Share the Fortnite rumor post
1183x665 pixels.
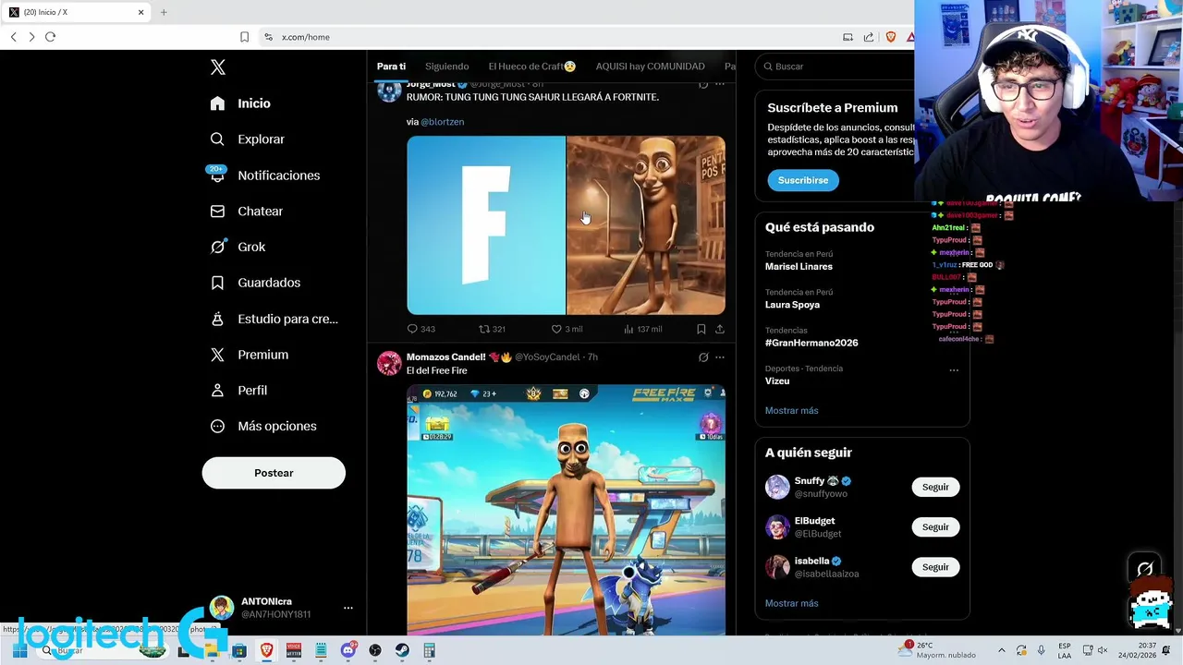(x=720, y=329)
